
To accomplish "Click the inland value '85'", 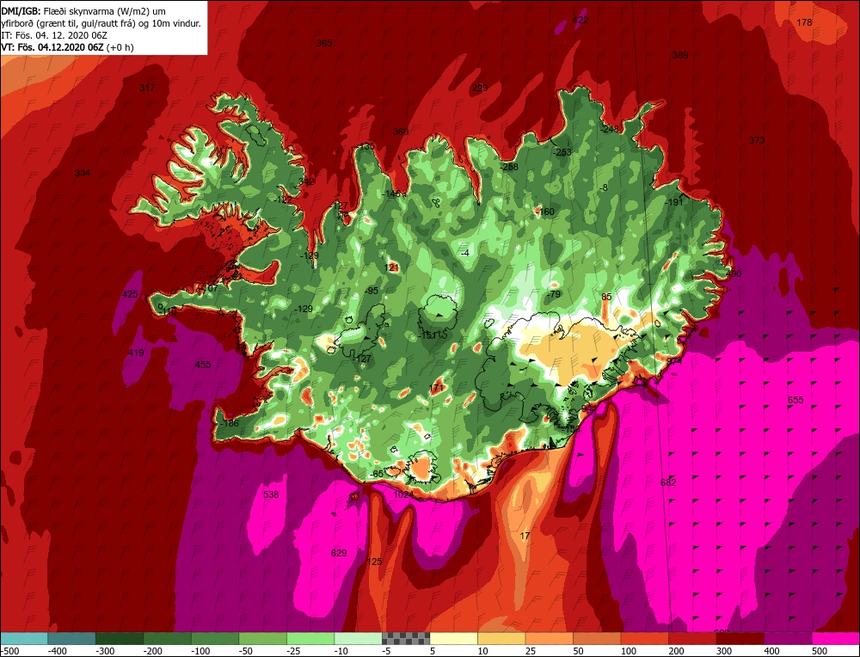I will pos(606,298).
